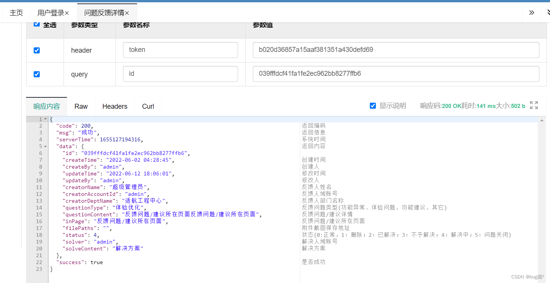Expand response panel to fullscreen

[534, 105]
